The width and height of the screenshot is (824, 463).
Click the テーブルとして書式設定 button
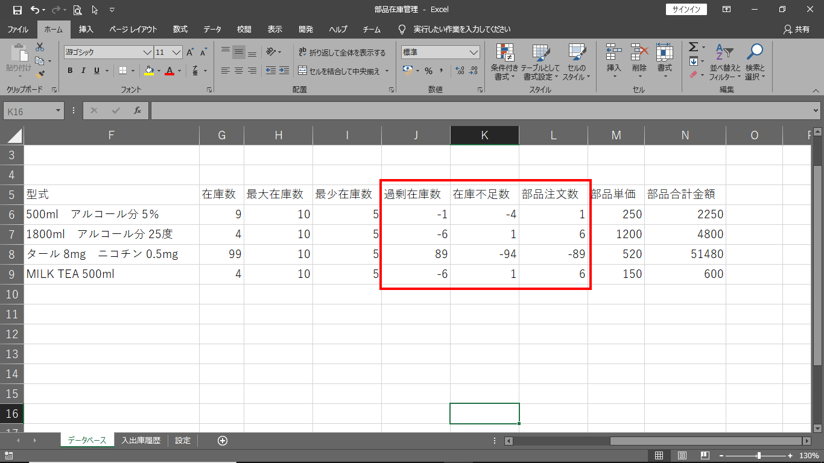[x=540, y=62]
